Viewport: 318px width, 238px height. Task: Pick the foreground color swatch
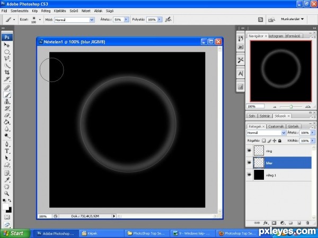pos(5,207)
